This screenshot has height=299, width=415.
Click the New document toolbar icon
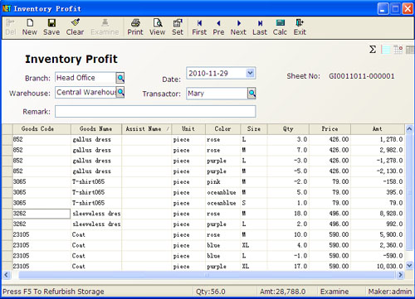[30, 22]
